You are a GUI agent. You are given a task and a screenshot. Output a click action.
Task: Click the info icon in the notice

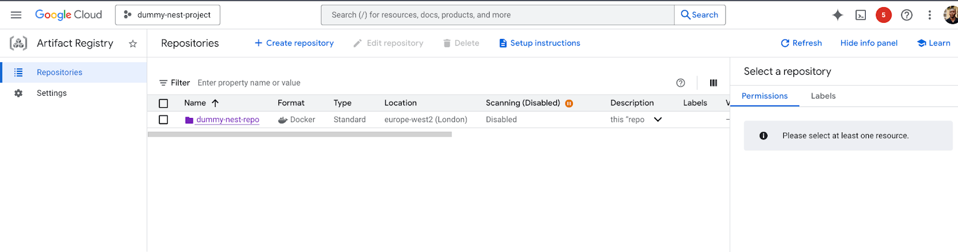763,136
